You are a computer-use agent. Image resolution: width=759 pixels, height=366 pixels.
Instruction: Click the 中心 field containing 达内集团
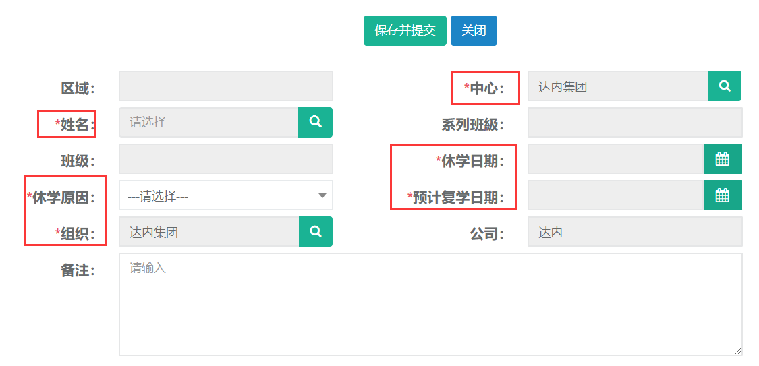click(617, 86)
